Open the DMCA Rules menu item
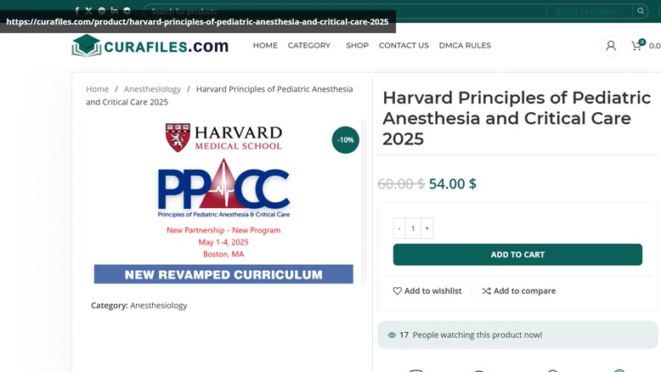The height and width of the screenshot is (372, 661). click(x=465, y=45)
